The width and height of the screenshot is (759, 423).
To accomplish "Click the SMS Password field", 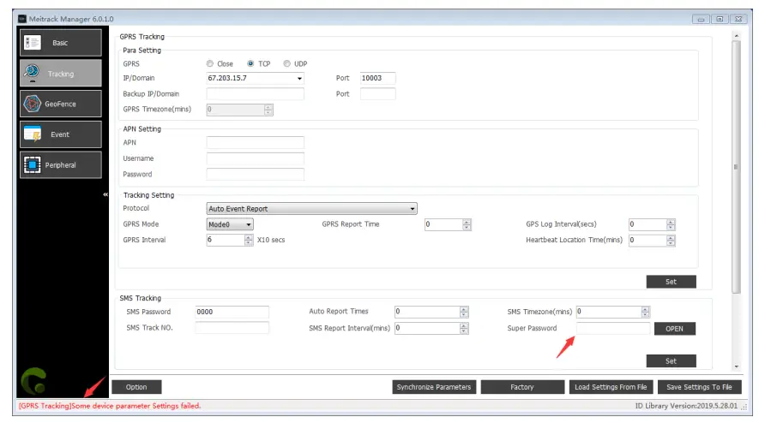I will [232, 312].
